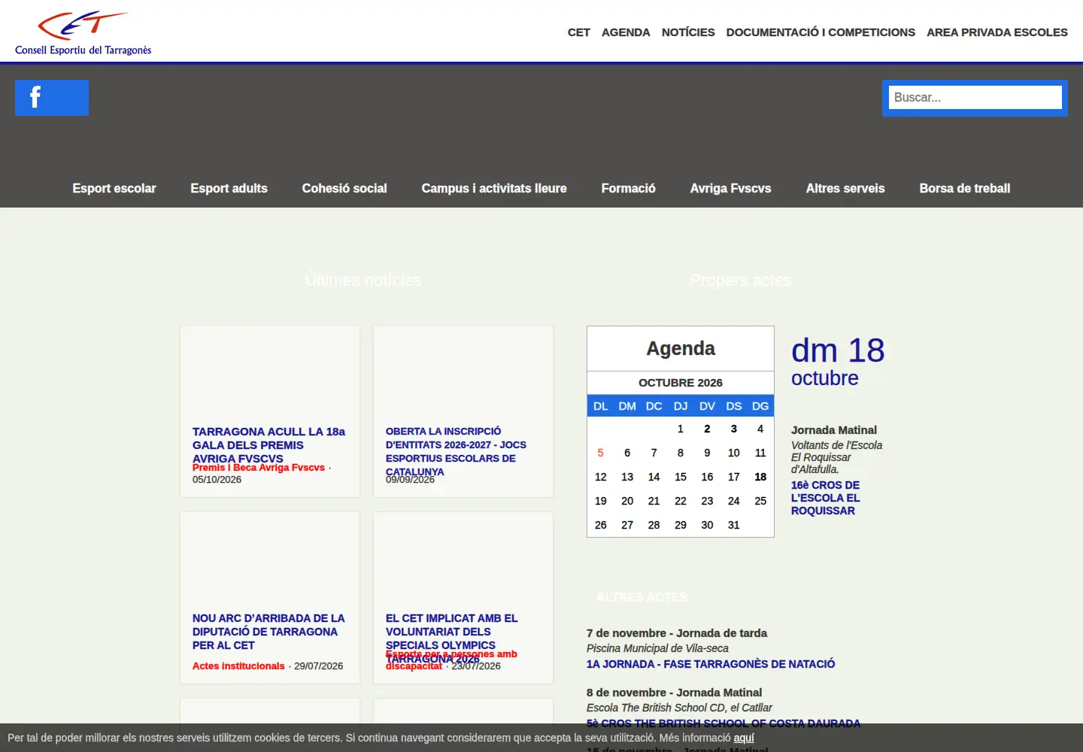
Task: Open the CET top menu item
Action: 578,32
